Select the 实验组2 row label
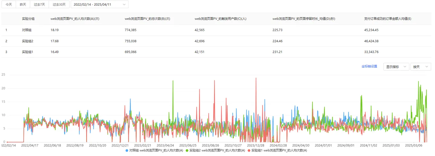Image resolution: width=435 pixels, height=156 pixels. (x=27, y=41)
